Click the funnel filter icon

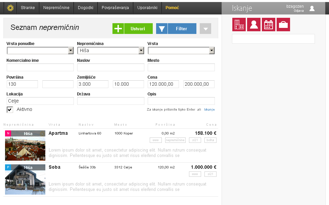(x=162, y=29)
